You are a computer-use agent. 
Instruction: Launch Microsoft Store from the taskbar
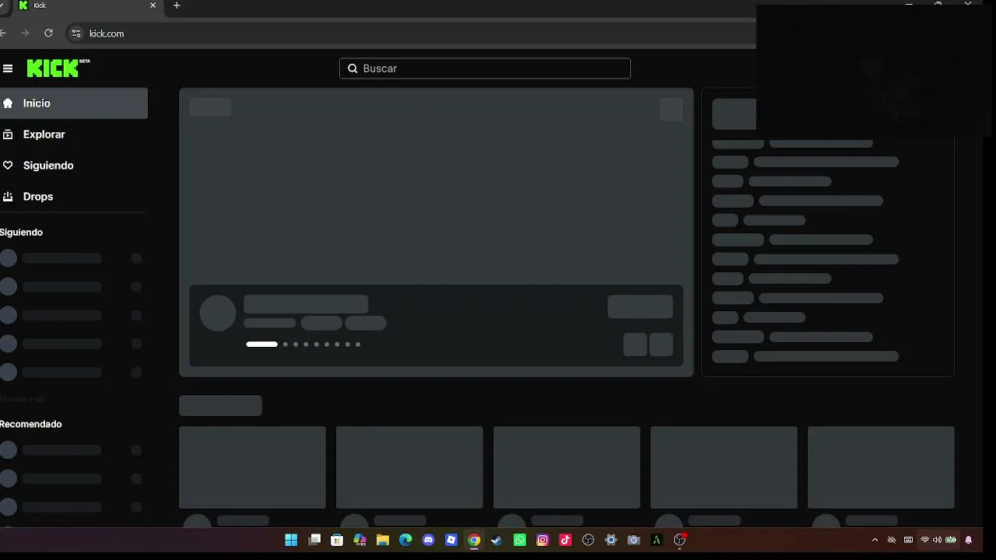pos(337,540)
